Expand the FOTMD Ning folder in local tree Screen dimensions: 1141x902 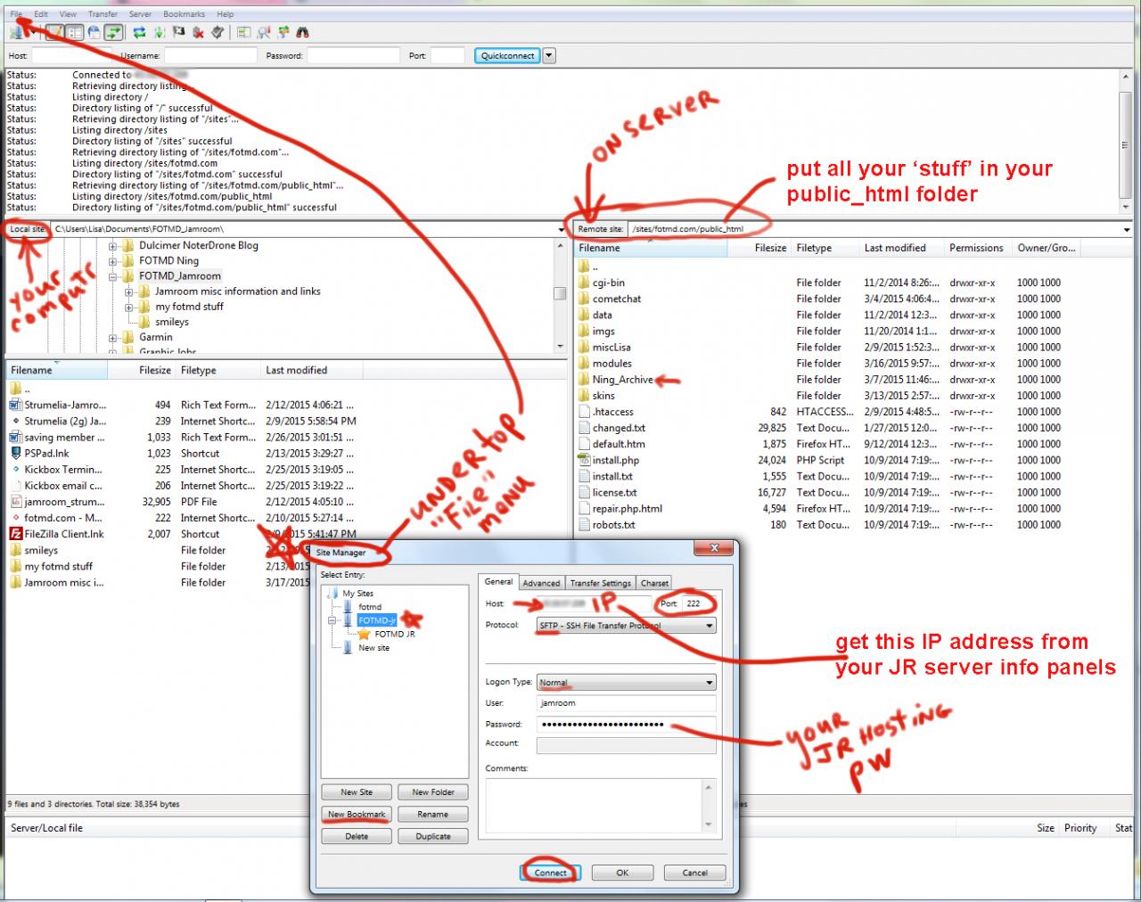tap(113, 261)
